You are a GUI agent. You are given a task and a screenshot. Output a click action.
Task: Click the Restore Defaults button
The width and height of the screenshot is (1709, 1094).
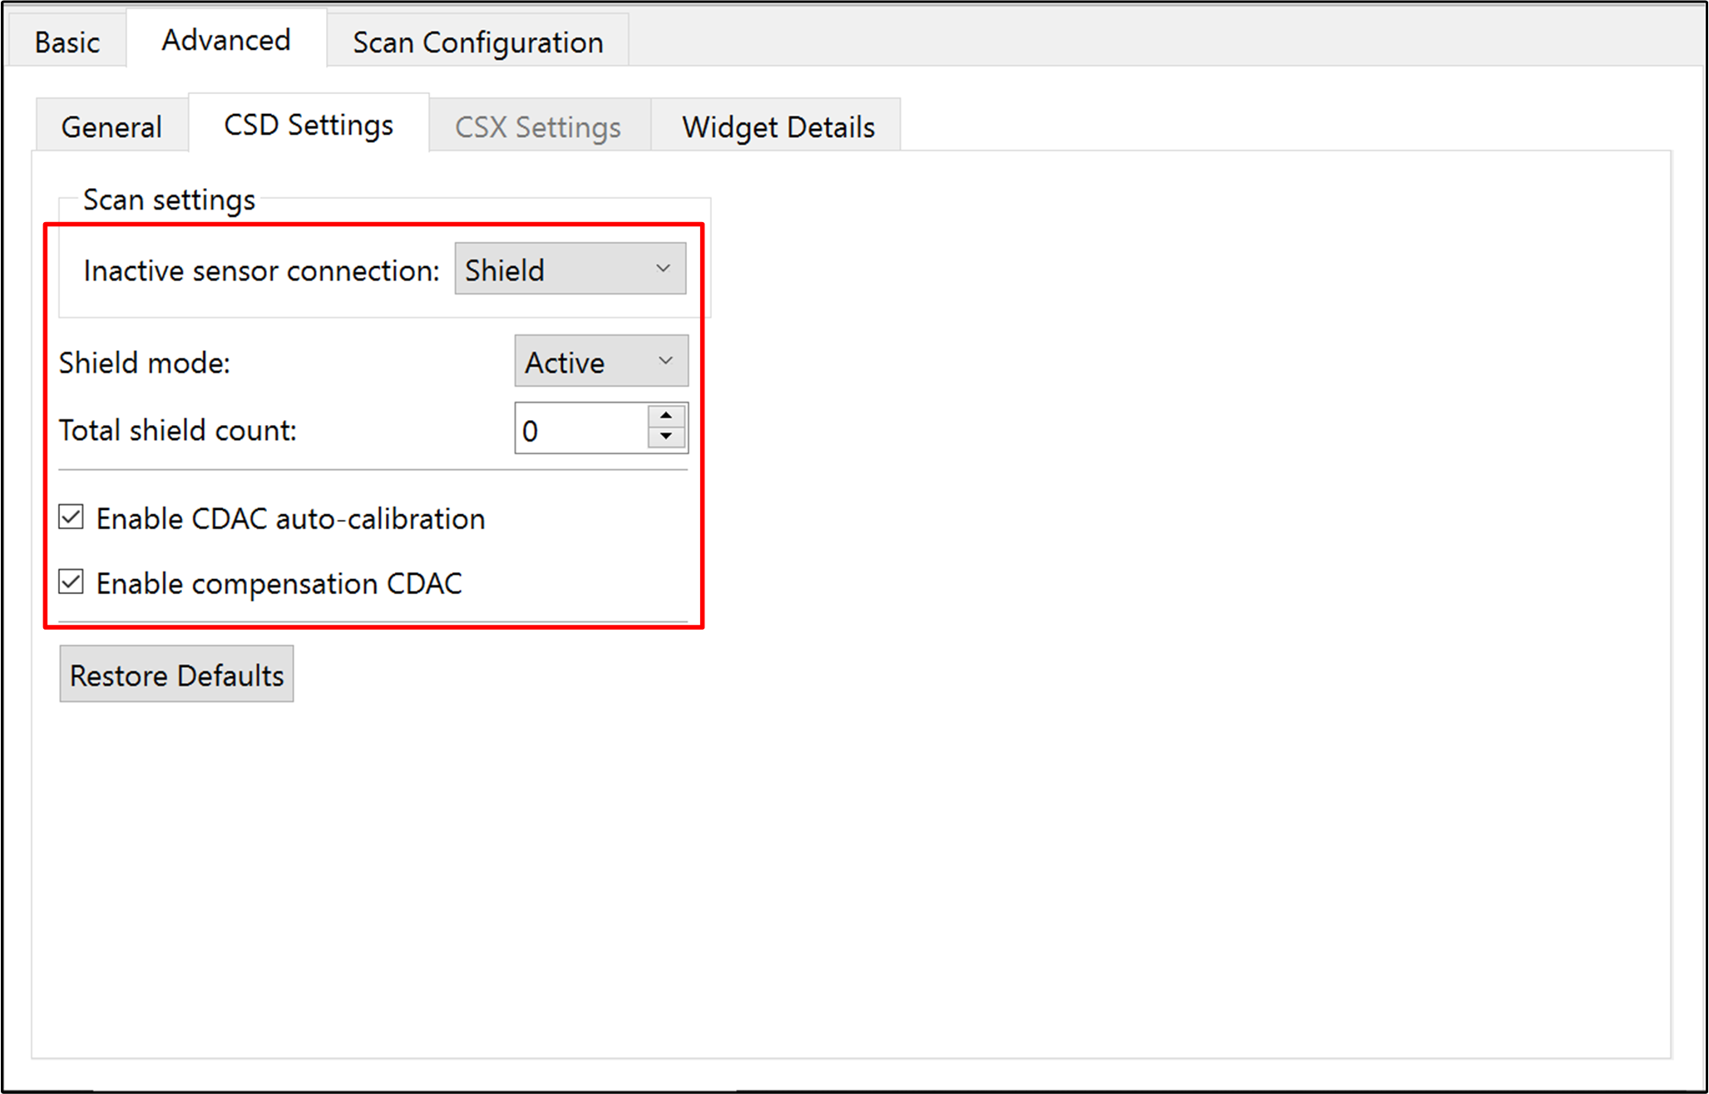click(176, 674)
